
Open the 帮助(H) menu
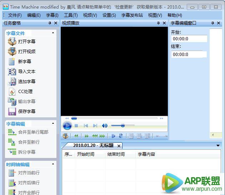pyautogui.click(x=175, y=15)
